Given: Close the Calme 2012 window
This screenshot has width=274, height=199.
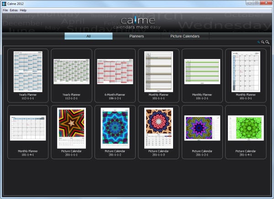Looking at the screenshot, I should point(266,3).
